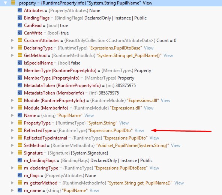Collapse the _property node
Image resolution: width=222 pixels, height=195 pixels.
pos(5,3)
